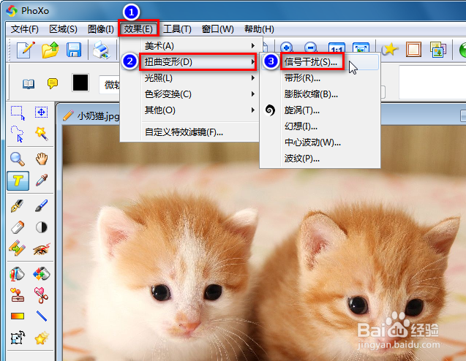Select the crop tool
The height and width of the screenshot is (361, 466).
tap(18, 338)
